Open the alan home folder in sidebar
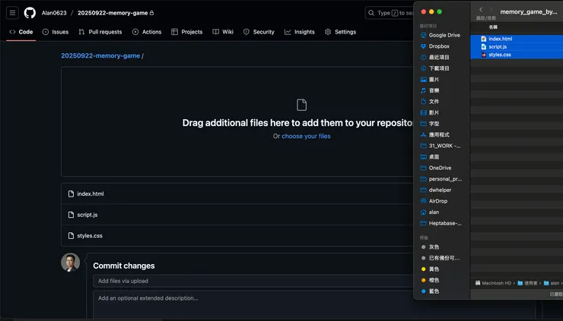 [x=434, y=212]
